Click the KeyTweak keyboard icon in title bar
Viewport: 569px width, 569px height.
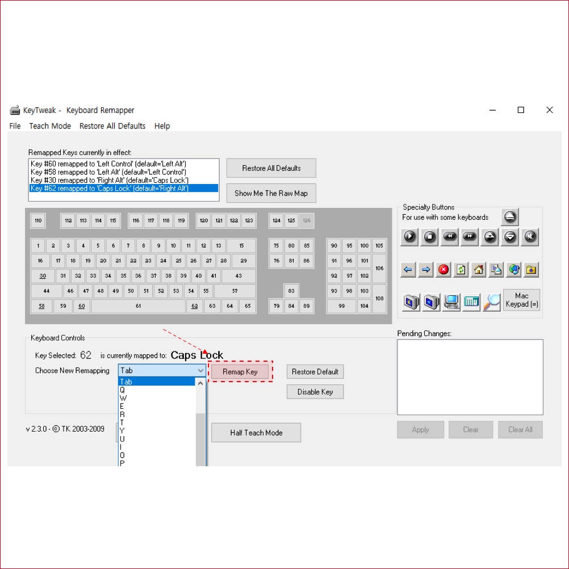[15, 110]
